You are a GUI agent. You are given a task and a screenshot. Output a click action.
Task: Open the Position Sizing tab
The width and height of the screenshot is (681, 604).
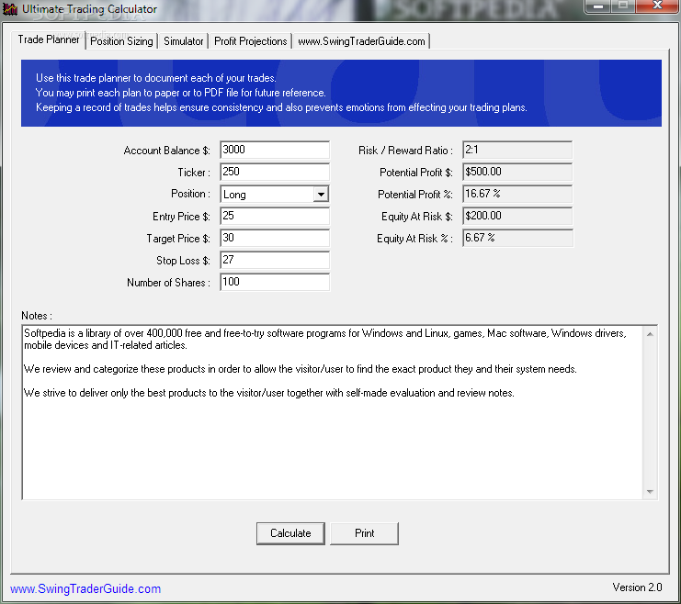121,41
